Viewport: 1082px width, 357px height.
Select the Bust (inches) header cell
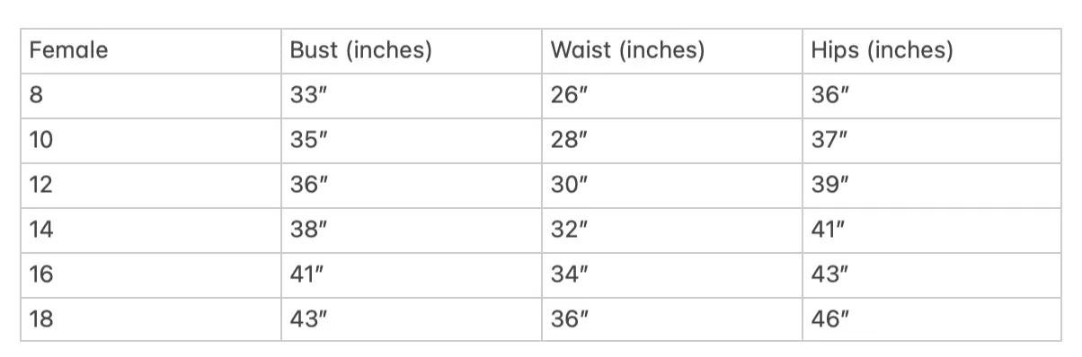(412, 51)
